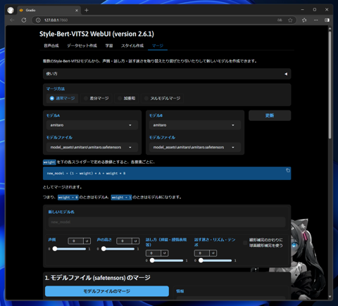This screenshot has width=338, height=306.
Task: Open the browser settings and more menu
Action: (x=316, y=20)
